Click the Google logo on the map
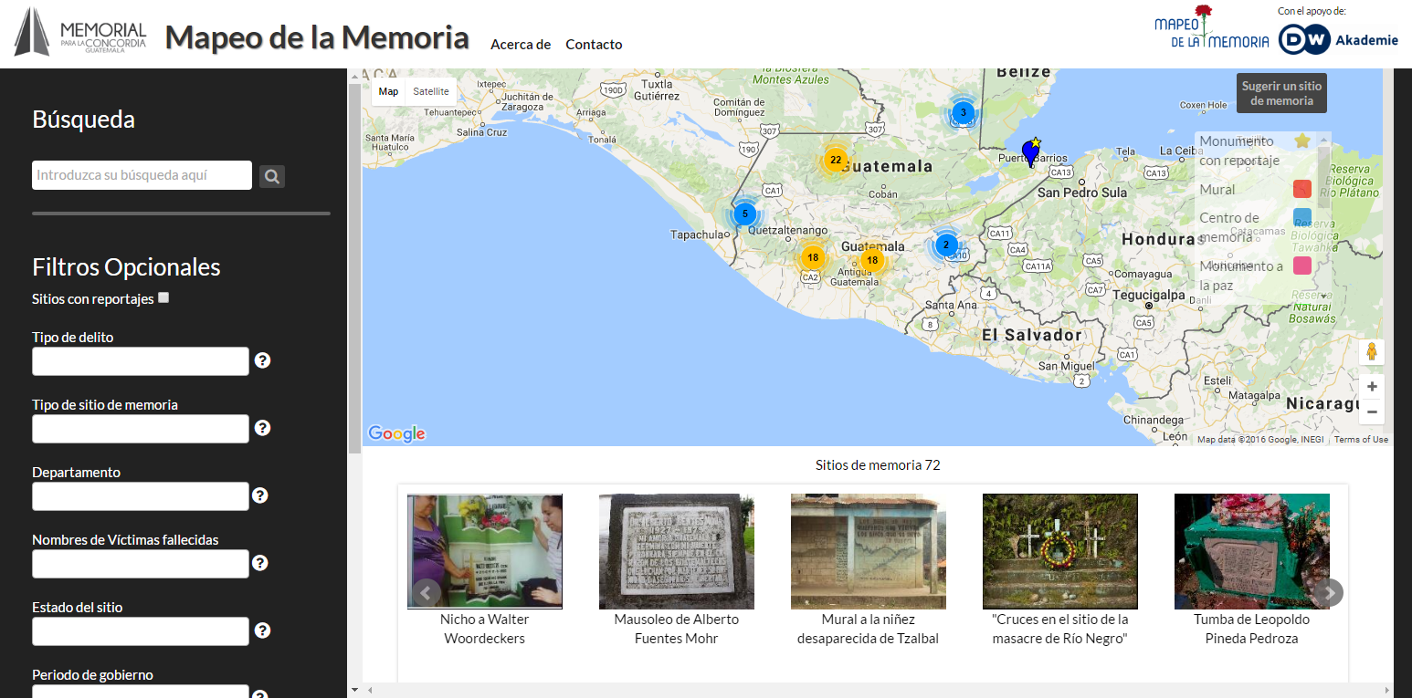 (396, 433)
